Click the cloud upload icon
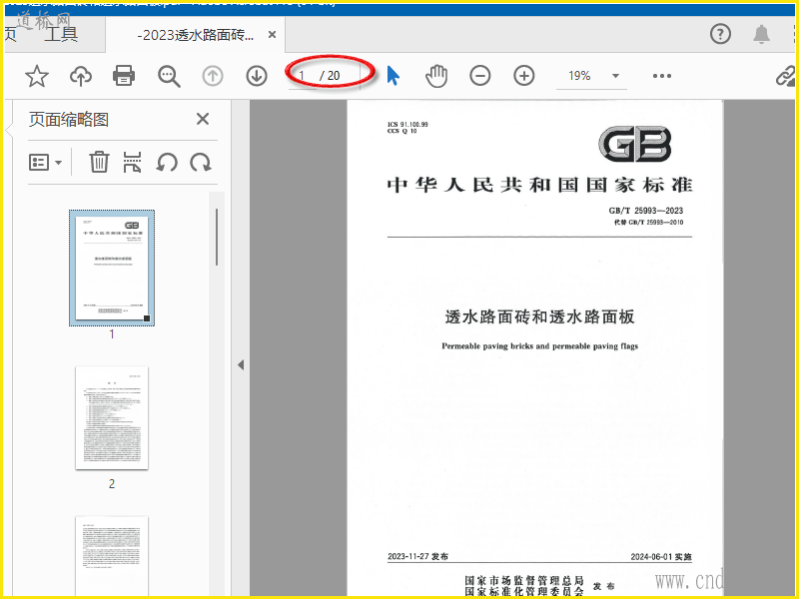This screenshot has width=799, height=599. [x=81, y=76]
